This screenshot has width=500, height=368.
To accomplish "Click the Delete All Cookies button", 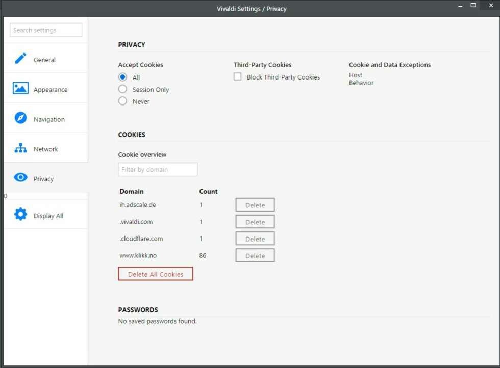I will (156, 274).
